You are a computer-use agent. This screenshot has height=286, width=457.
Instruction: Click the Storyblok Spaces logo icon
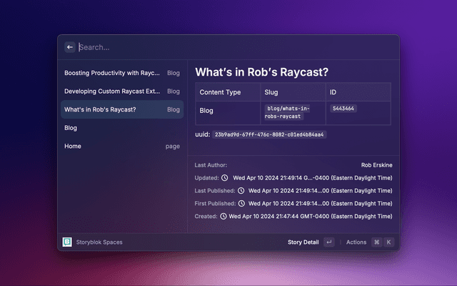coord(67,242)
